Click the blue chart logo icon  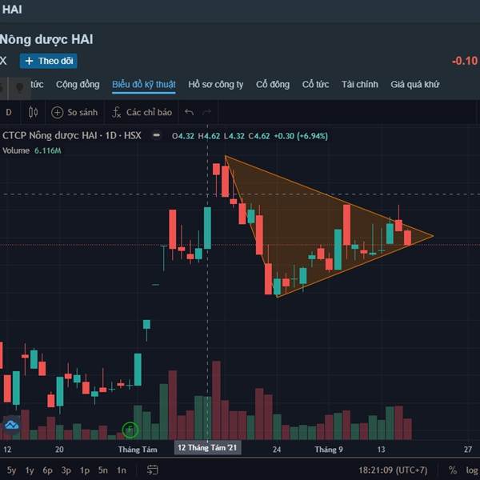click(12, 425)
